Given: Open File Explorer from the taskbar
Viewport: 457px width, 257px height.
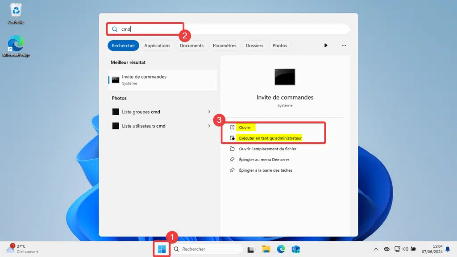Looking at the screenshot, I should (266, 249).
